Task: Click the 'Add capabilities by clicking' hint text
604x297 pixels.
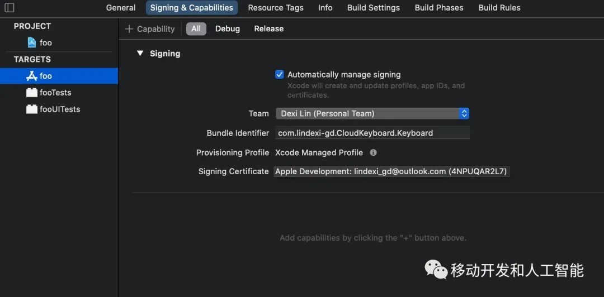Action: [x=373, y=238]
